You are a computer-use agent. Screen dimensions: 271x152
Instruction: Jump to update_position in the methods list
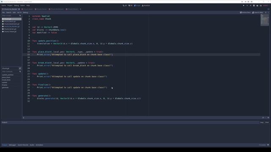(x=8, y=75)
